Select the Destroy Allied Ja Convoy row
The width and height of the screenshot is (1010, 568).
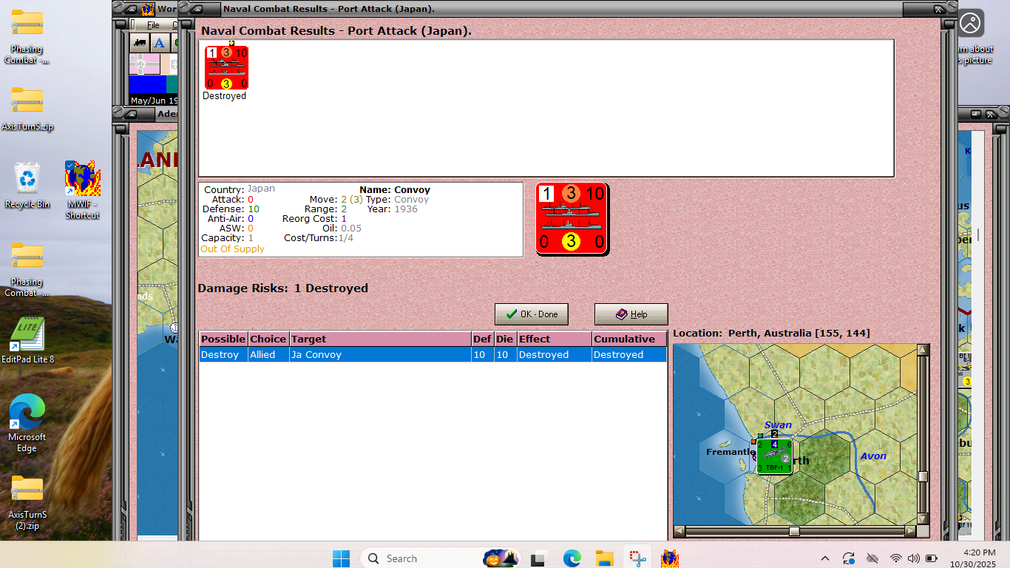[x=370, y=354]
